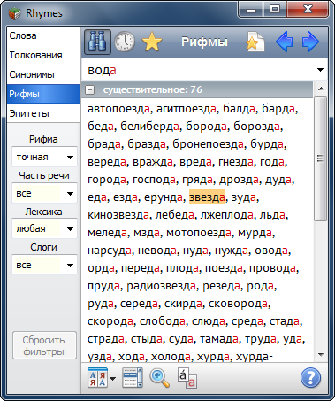Expand the search word history dropdown arrow

[x=320, y=70]
